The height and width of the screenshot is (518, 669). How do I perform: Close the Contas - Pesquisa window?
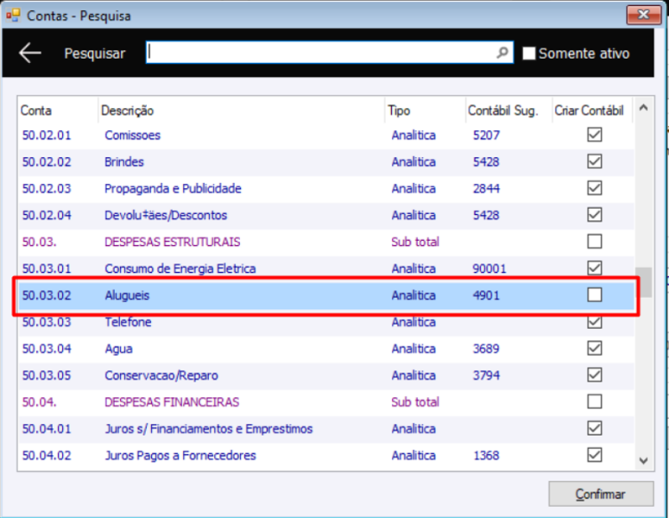click(x=643, y=15)
